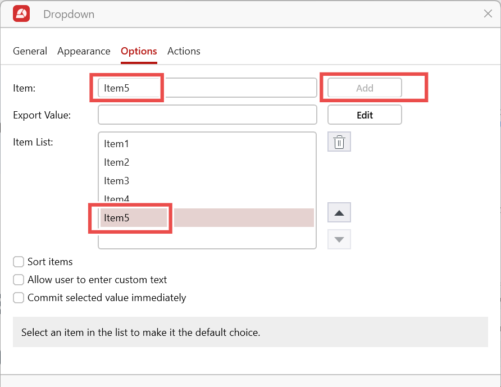This screenshot has width=501, height=387.
Task: Open the Appearance tab
Action: click(84, 51)
